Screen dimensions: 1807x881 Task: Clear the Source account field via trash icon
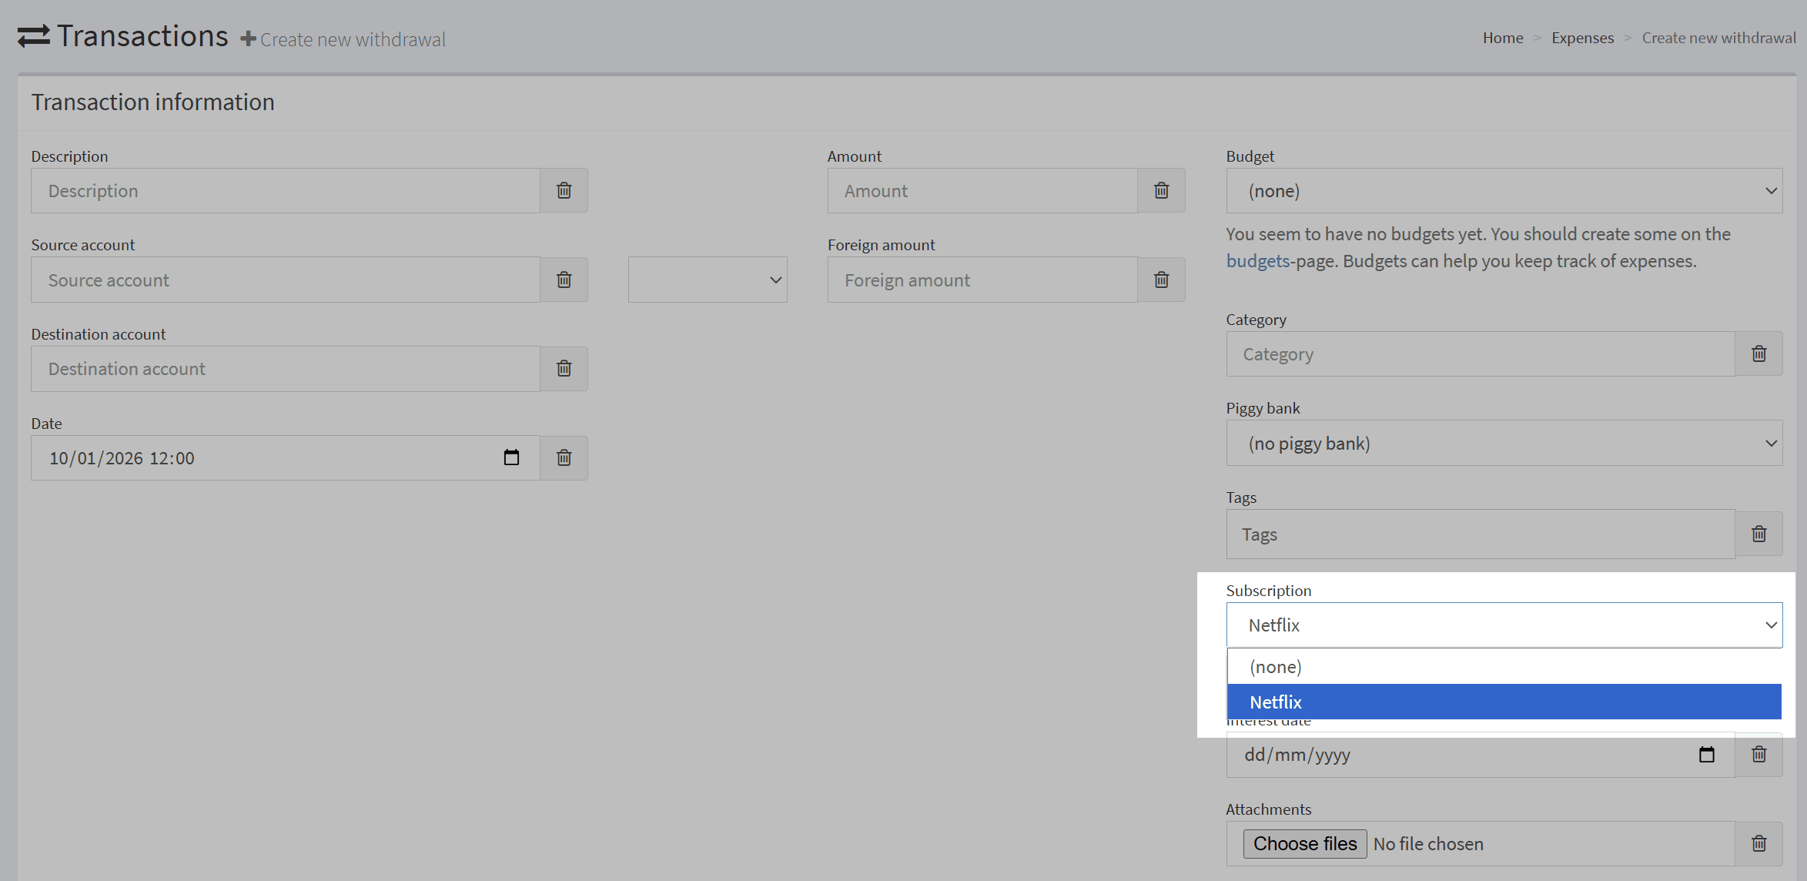[564, 280]
